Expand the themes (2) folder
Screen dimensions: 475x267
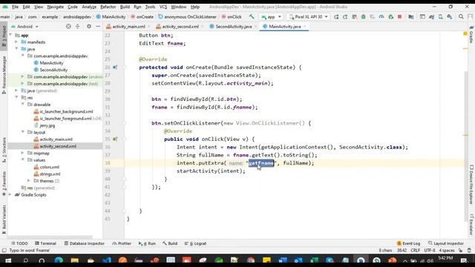(x=29, y=181)
